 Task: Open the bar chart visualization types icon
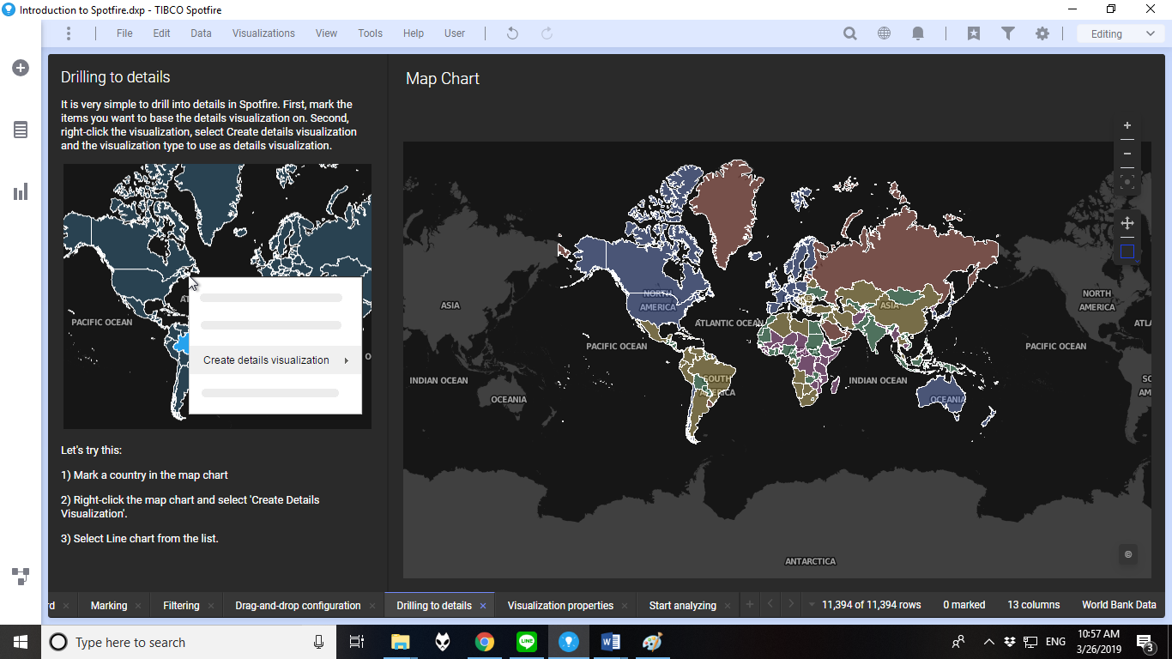[21, 191]
